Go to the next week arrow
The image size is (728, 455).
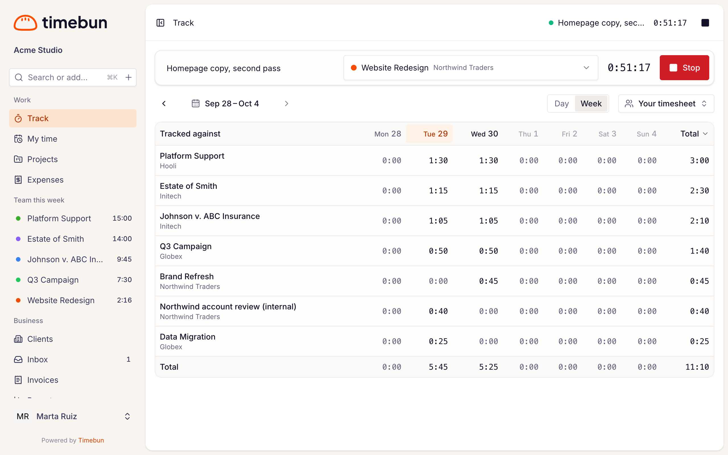coord(286,104)
